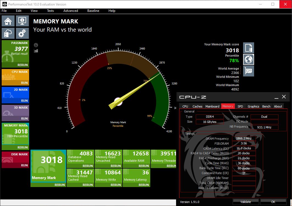
Task: Switch to the Caches tab in CPU-Z
Action: tap(198, 106)
